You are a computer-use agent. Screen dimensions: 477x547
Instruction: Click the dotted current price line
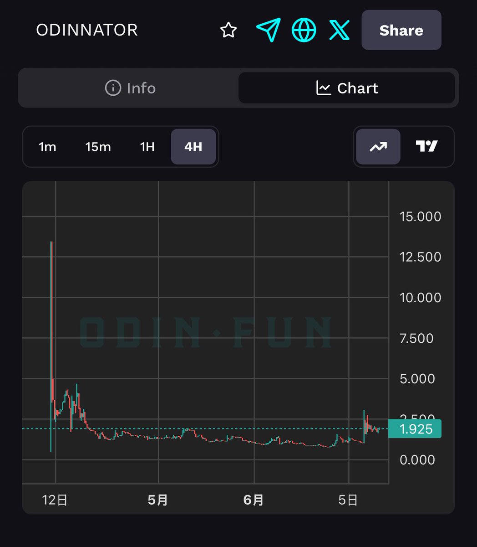pos(205,428)
